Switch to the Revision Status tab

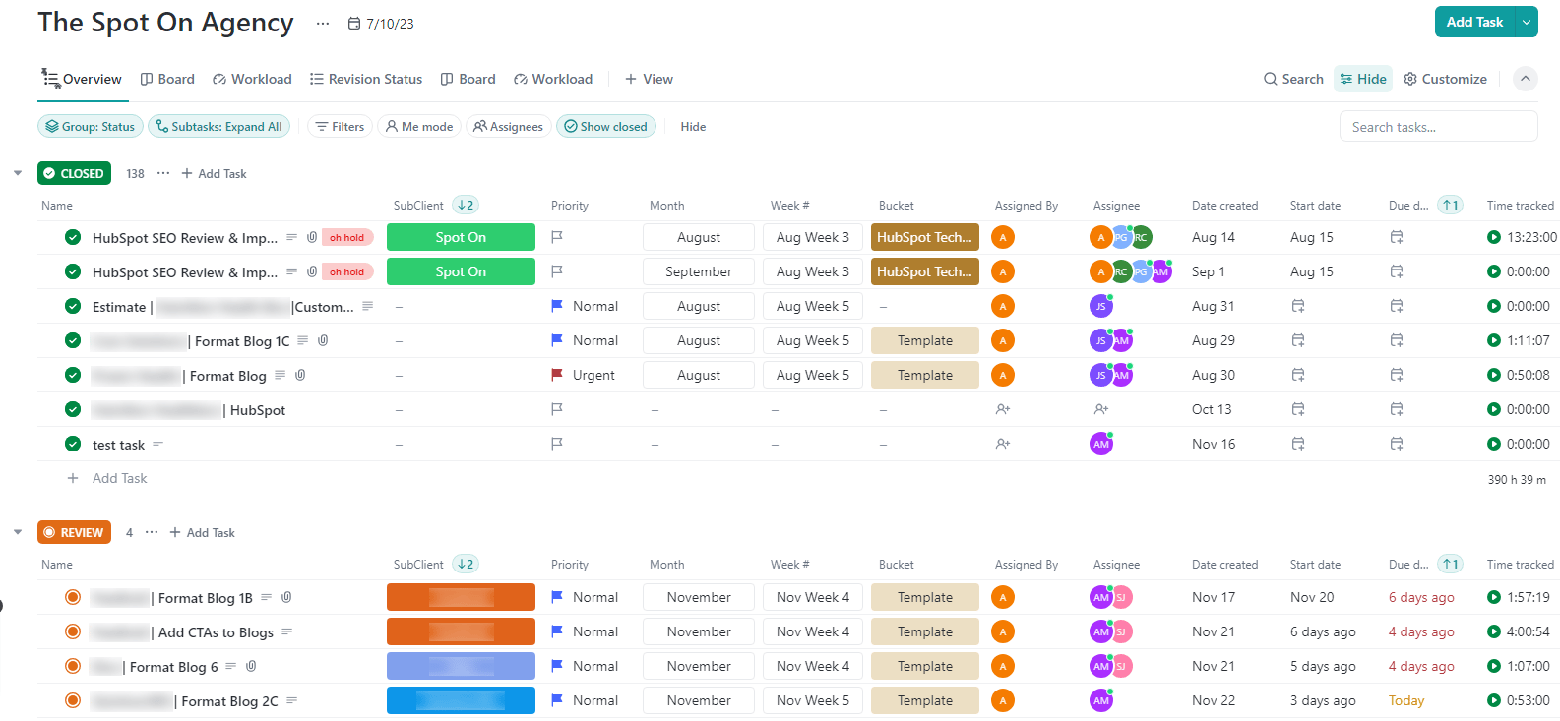(366, 79)
